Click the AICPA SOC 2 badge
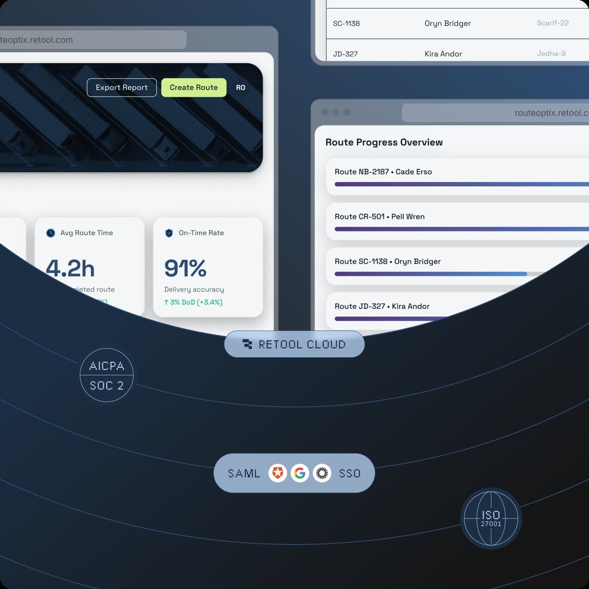 [x=107, y=375]
